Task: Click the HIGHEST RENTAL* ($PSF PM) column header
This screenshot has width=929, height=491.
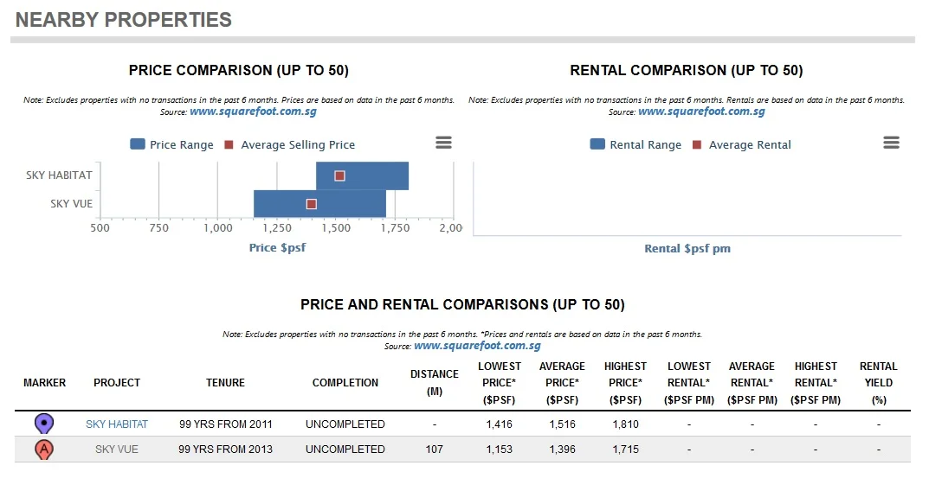Action: pos(816,383)
